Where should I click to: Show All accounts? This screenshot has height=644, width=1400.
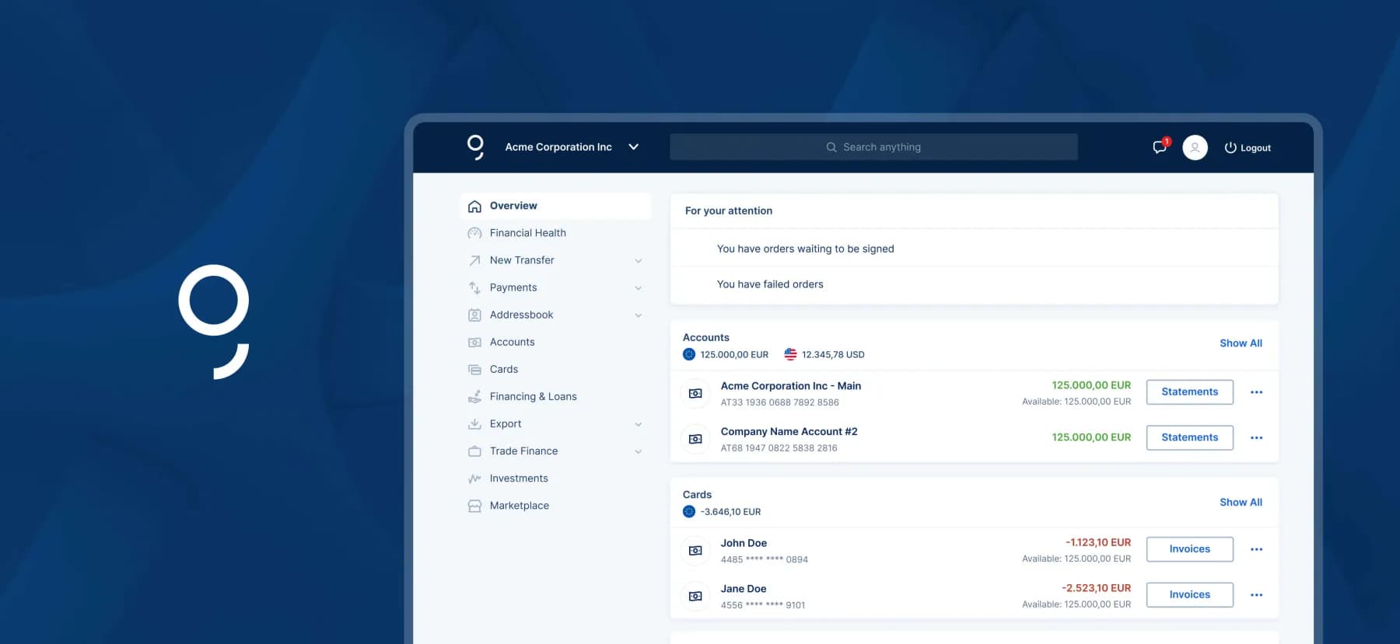click(x=1241, y=343)
